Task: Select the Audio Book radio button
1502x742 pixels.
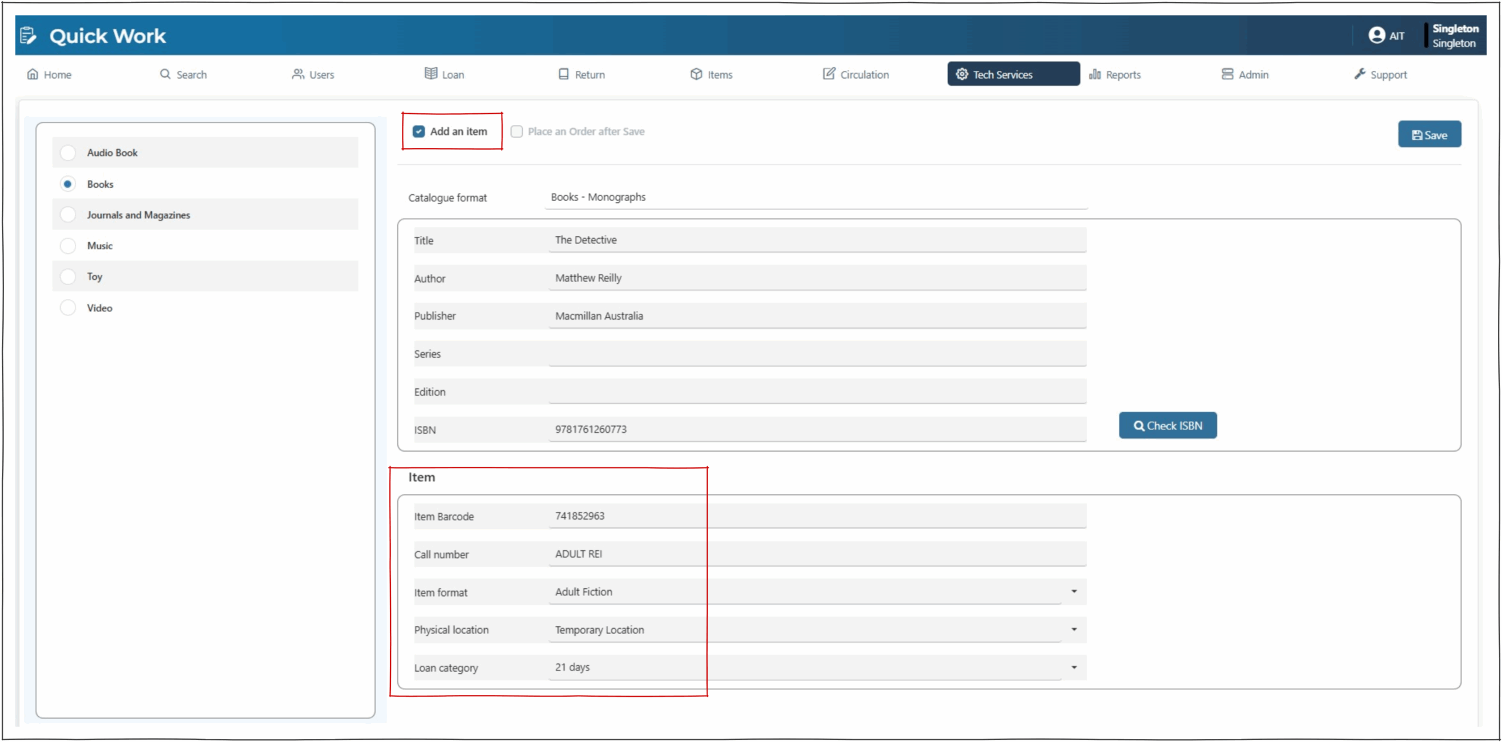Action: point(68,153)
